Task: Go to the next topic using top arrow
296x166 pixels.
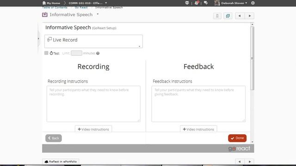Action: point(250,16)
